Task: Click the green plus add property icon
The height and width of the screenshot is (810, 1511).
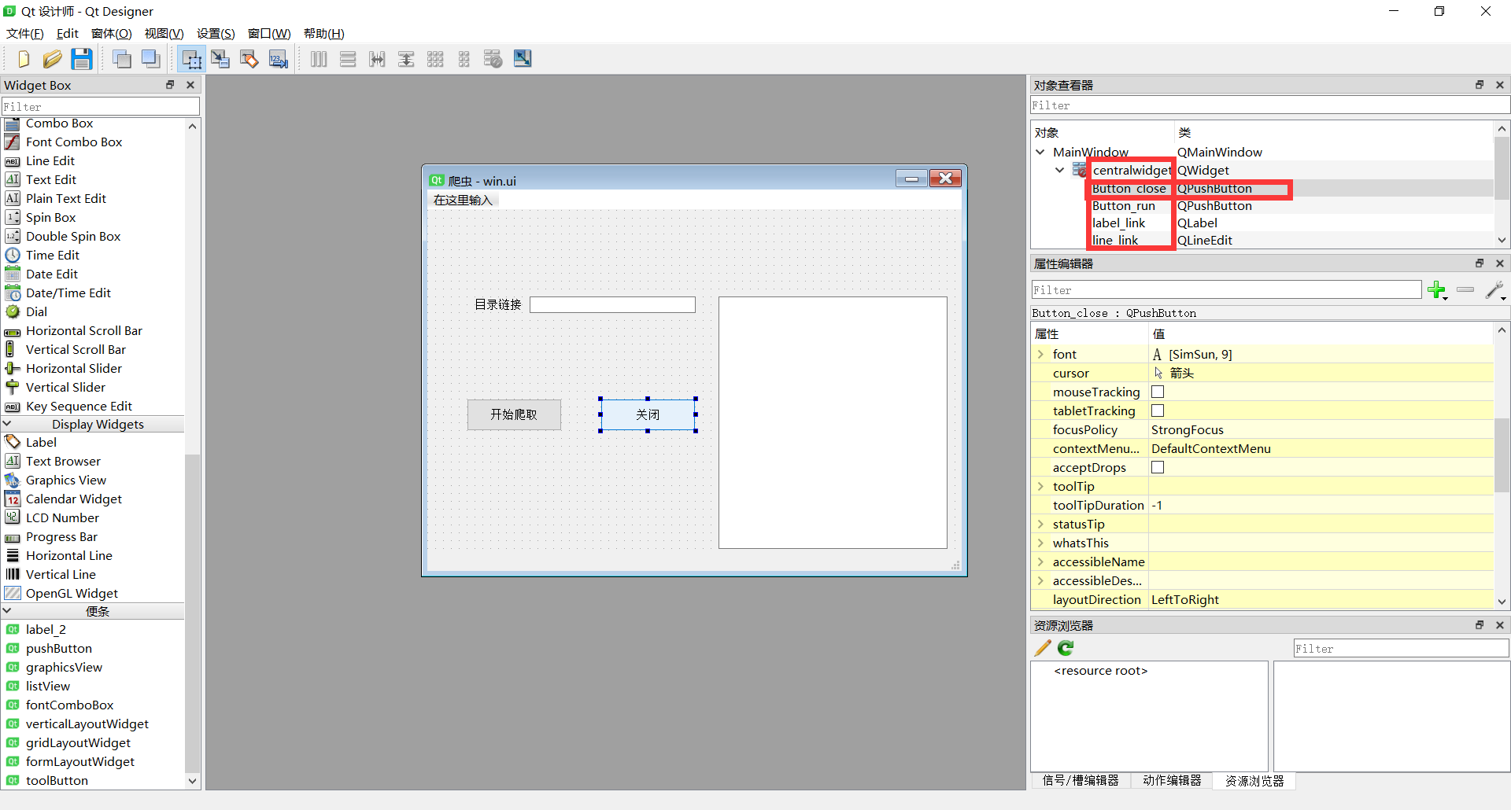Action: click(1436, 290)
